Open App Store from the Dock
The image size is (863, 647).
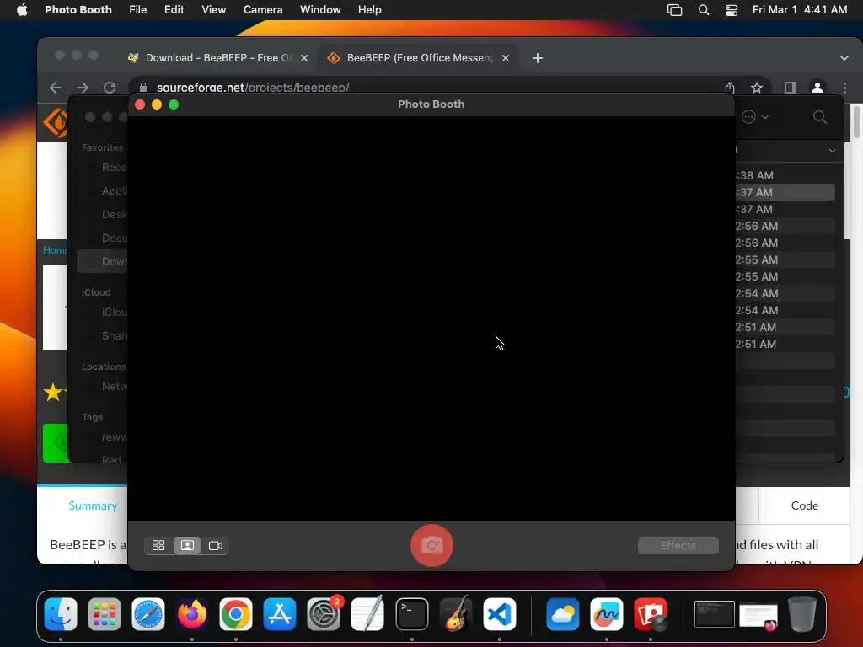(x=280, y=614)
